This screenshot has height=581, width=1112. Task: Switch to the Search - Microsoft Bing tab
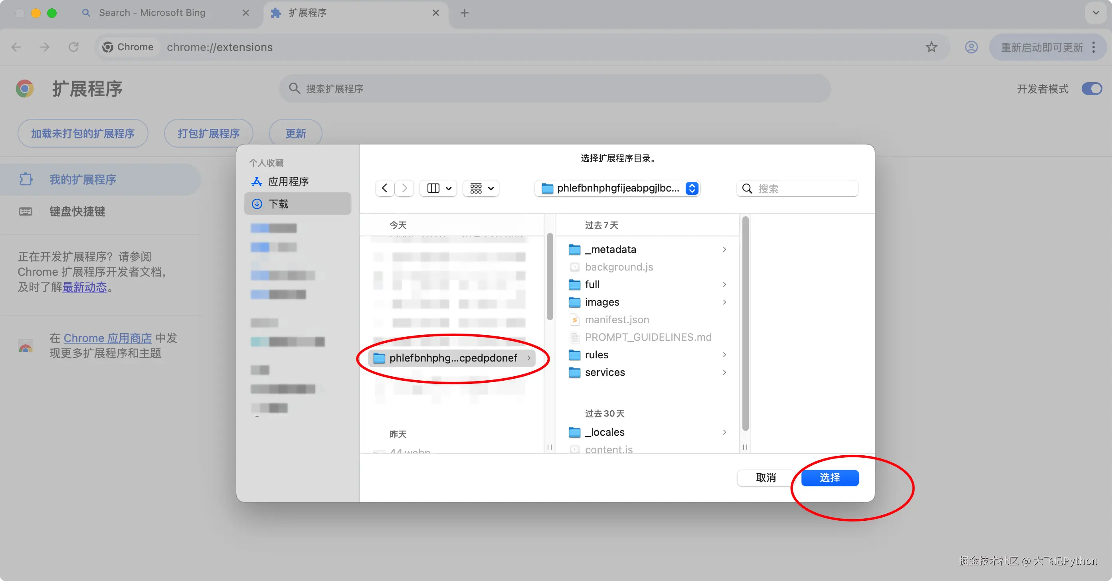pos(152,13)
